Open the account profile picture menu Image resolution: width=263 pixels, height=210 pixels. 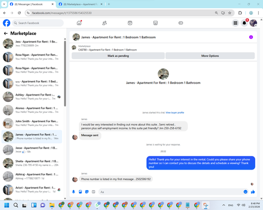254,23
